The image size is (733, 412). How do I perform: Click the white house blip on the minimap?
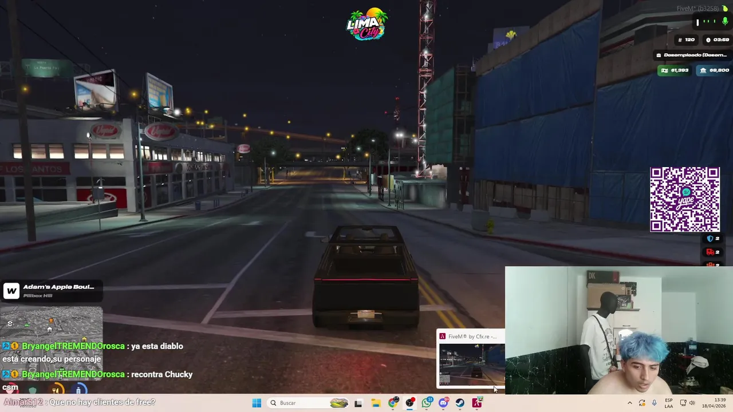49,330
